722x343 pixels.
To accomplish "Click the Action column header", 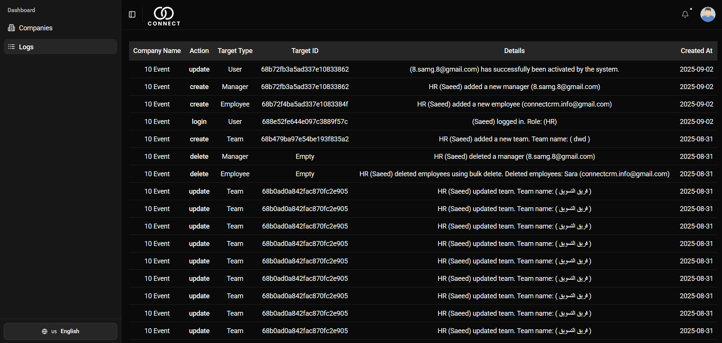I will [199, 51].
